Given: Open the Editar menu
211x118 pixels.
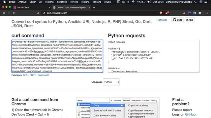Looking at the screenshot, I should click(x=33, y=2).
